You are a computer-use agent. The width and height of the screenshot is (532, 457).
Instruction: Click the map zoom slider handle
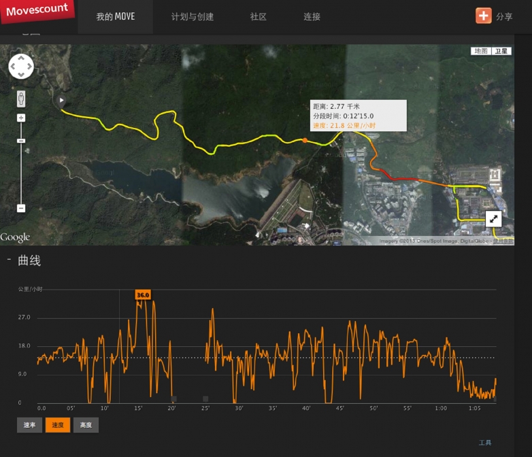point(21,141)
